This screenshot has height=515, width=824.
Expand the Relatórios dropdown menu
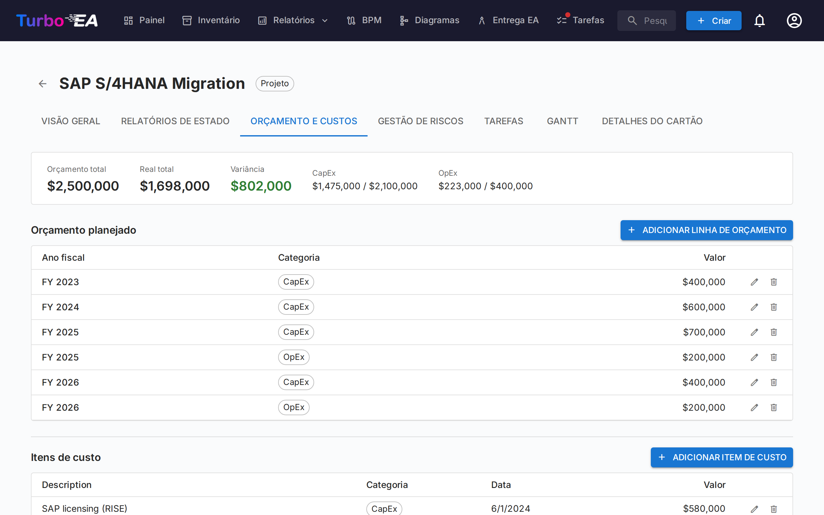tap(293, 20)
